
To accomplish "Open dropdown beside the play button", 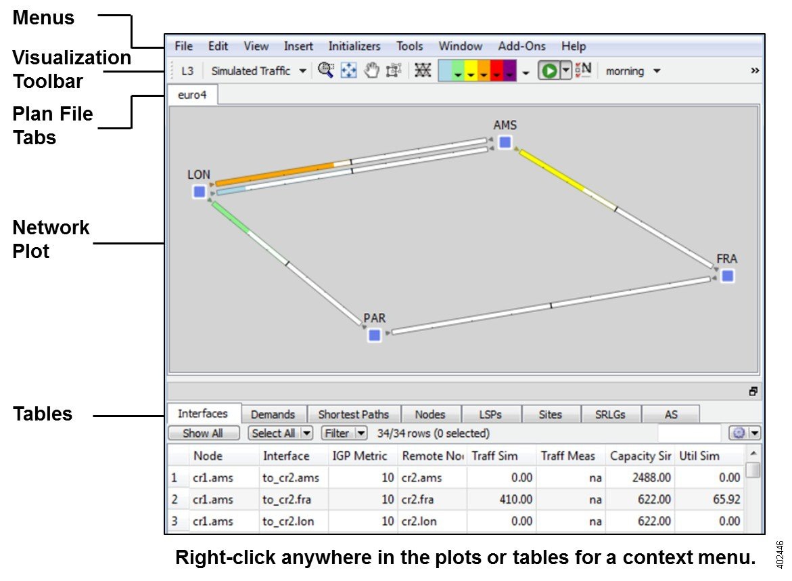I will pos(565,70).
